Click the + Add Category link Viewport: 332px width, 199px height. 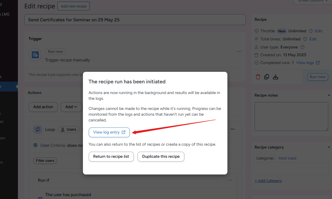click(x=268, y=181)
